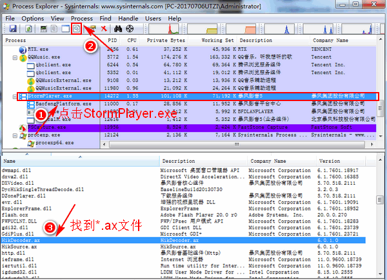Open the Help menu

click(175, 19)
